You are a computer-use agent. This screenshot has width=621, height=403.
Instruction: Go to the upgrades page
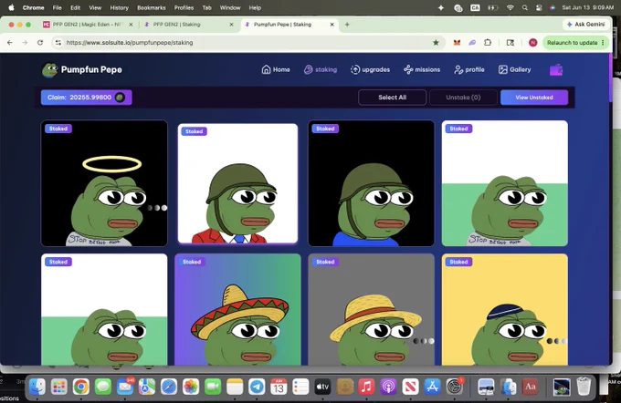(370, 69)
